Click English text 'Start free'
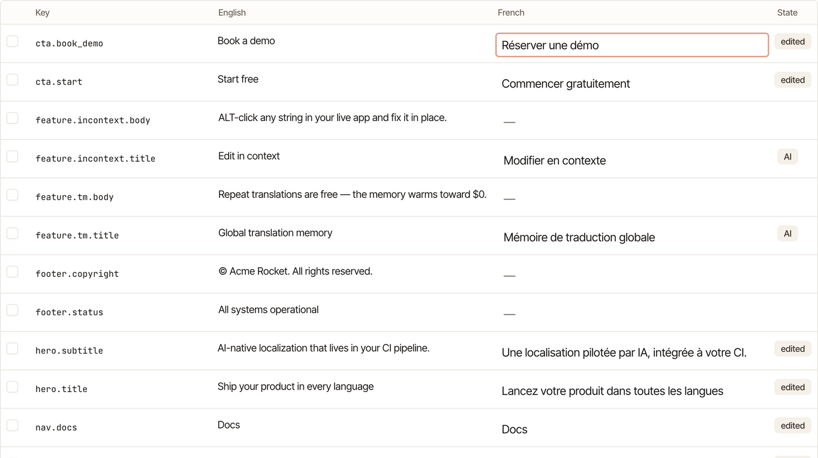The image size is (818, 458). coord(238,79)
